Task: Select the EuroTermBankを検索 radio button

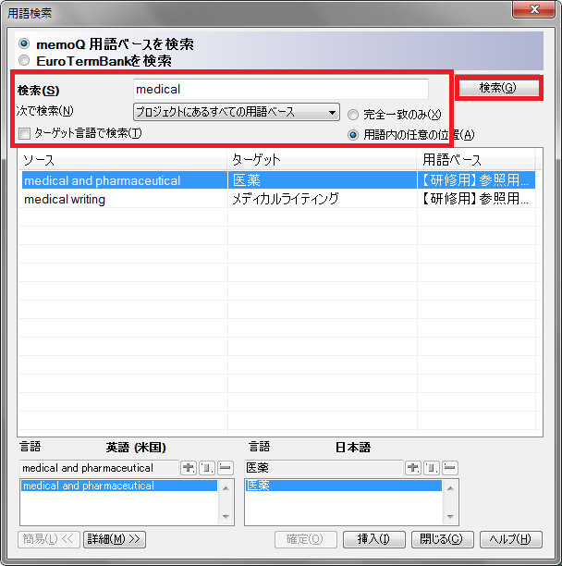Action: tap(24, 61)
